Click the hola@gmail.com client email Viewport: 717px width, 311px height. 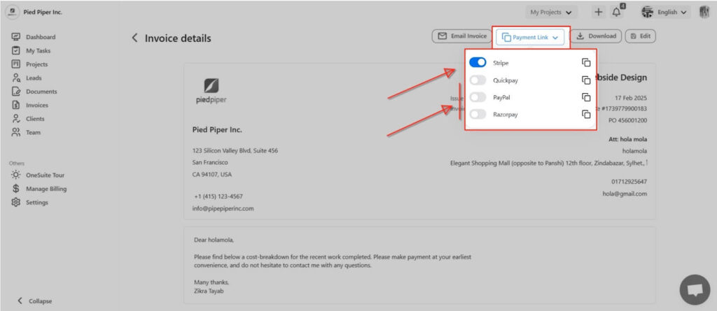[625, 194]
